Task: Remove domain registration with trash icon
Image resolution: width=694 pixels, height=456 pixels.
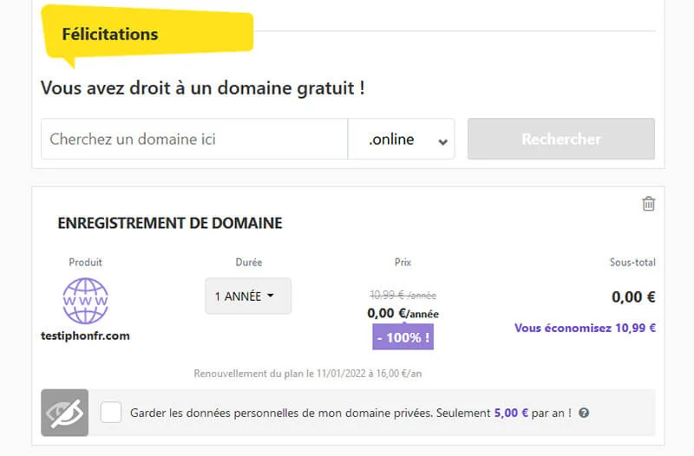Action: point(648,204)
